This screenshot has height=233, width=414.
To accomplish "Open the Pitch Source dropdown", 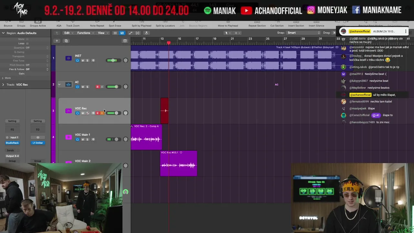I will tap(37, 65).
